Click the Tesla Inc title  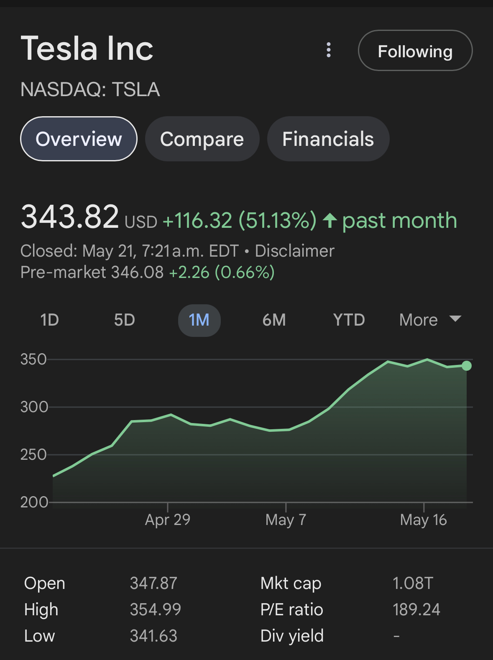click(x=87, y=48)
